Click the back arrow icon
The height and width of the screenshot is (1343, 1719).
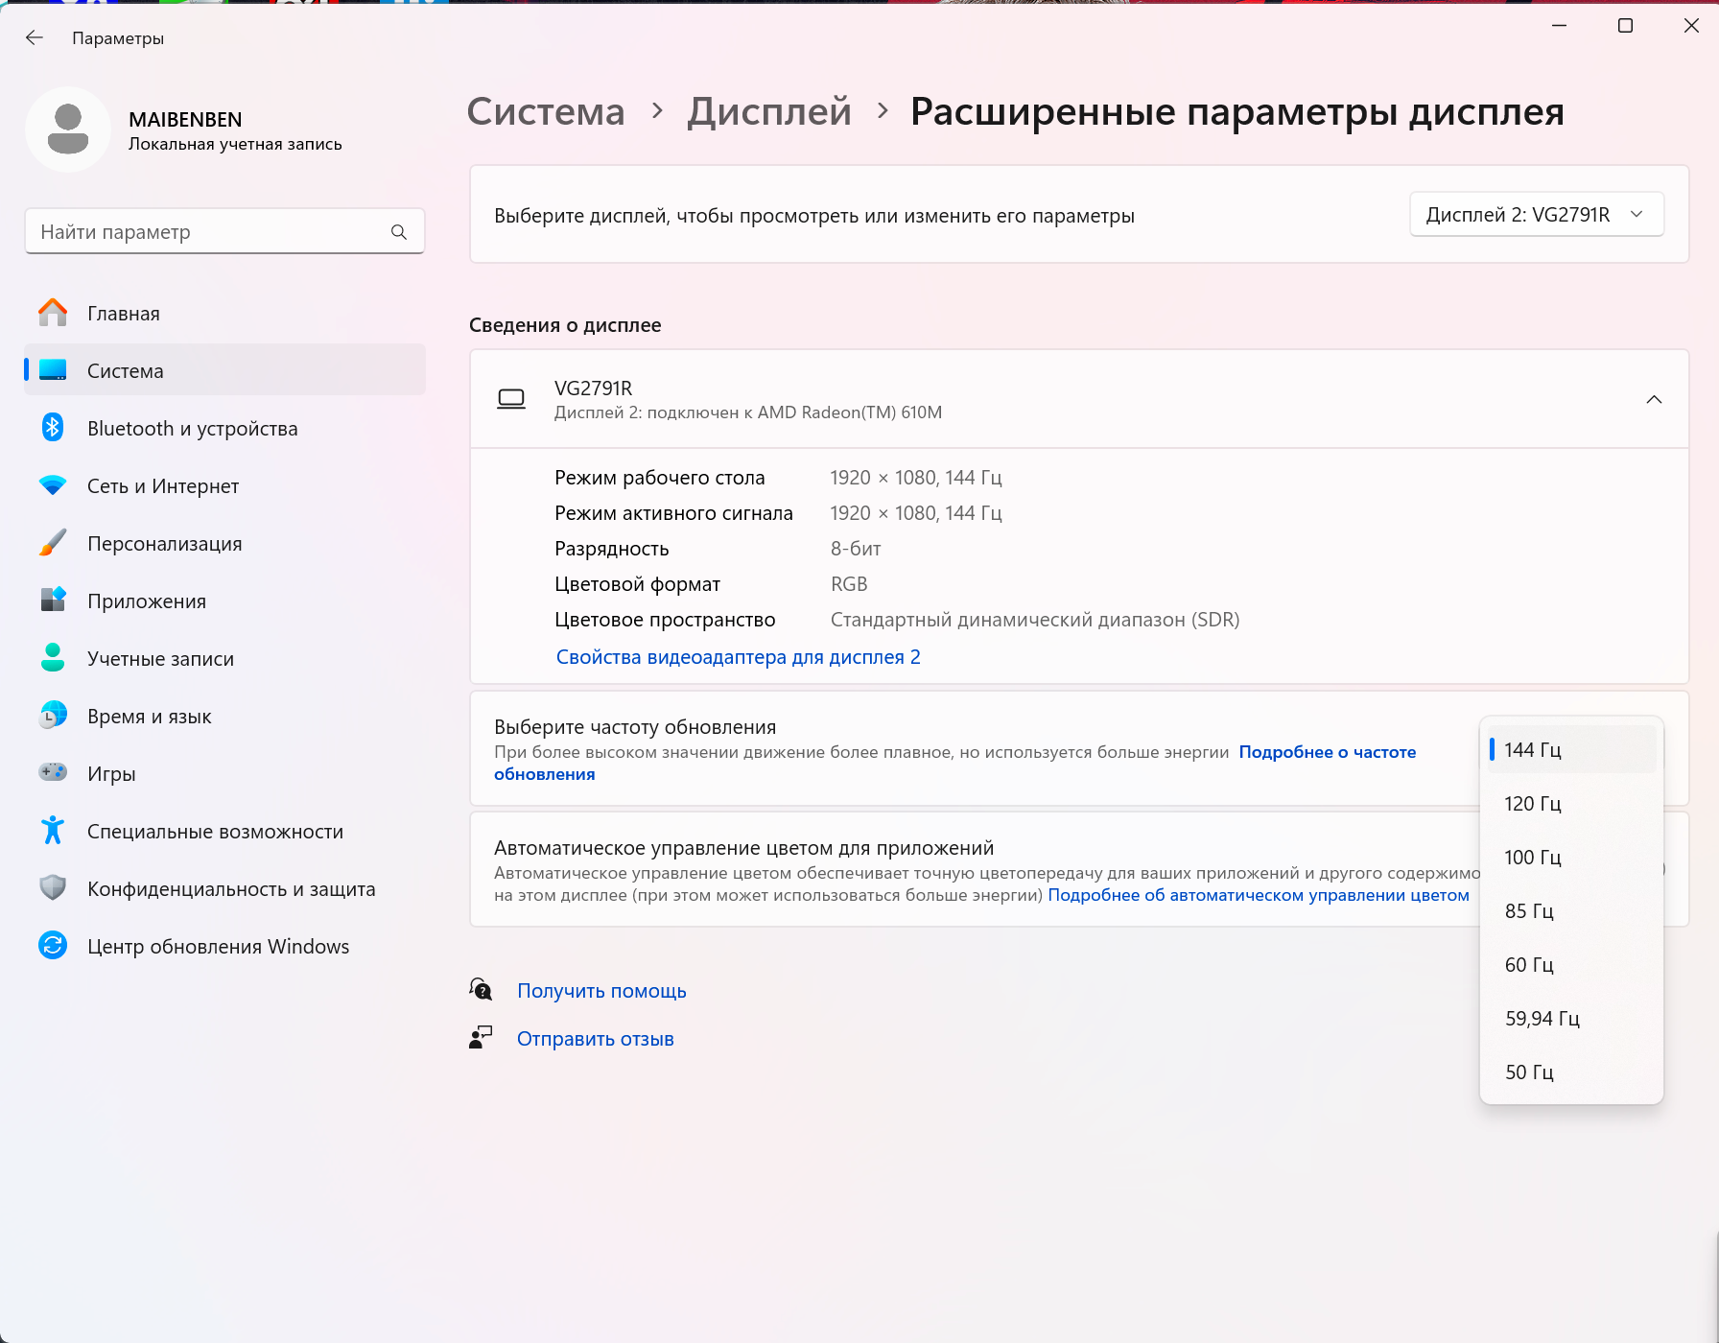pos(35,37)
